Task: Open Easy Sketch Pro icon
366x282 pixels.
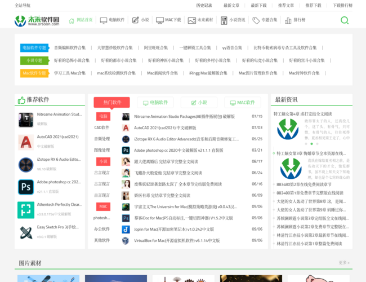Action: tap(26, 232)
